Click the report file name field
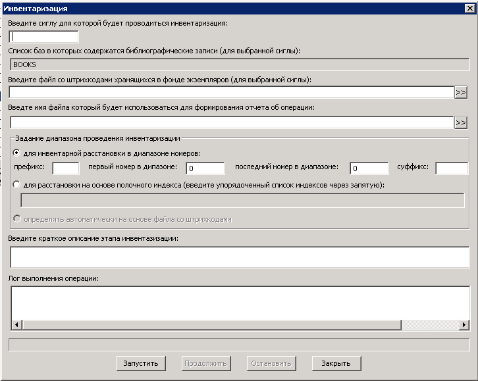Screen dimensions: 478x381 [x=230, y=122]
